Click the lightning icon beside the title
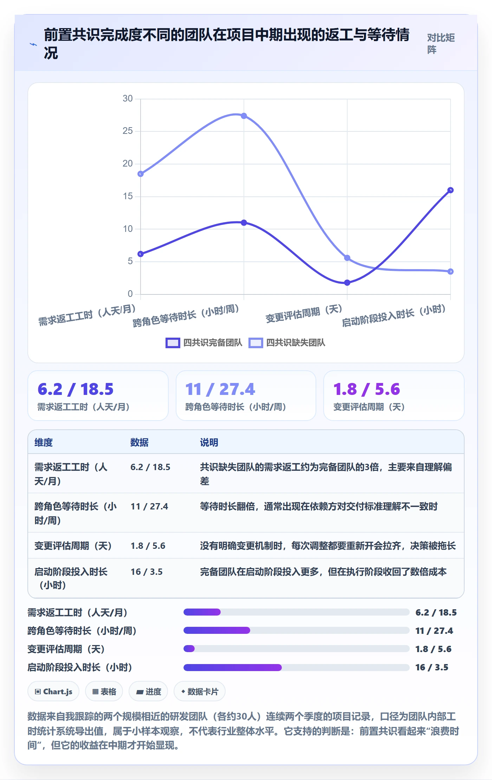The width and height of the screenshot is (492, 780). coord(33,45)
